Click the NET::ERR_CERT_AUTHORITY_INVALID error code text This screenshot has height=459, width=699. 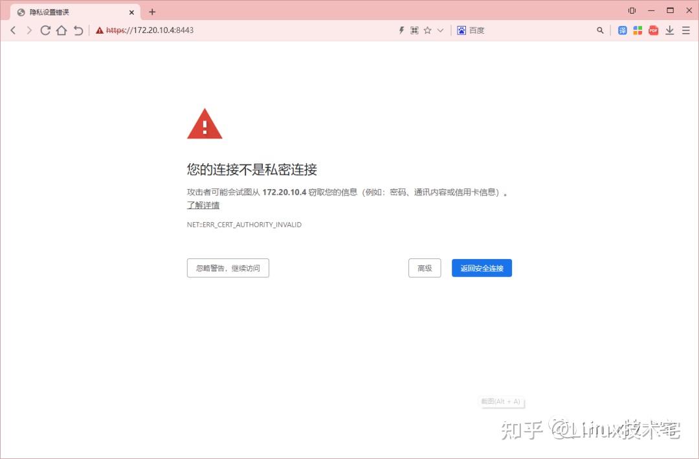tap(244, 225)
